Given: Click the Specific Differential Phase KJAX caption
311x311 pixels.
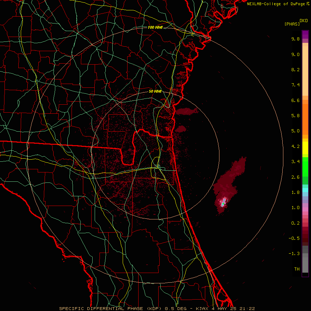Looking at the screenshot, I should (157, 309).
